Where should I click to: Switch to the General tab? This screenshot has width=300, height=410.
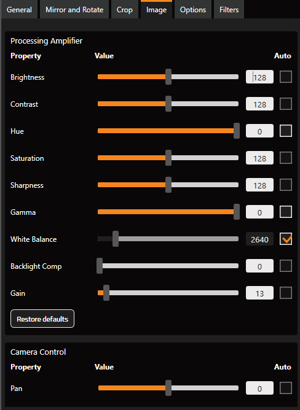19,9
